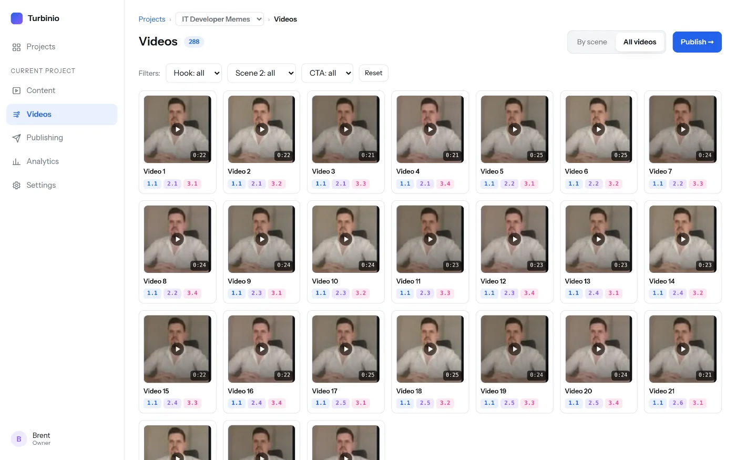
Task: Click the Video 20 title
Action: point(578,391)
